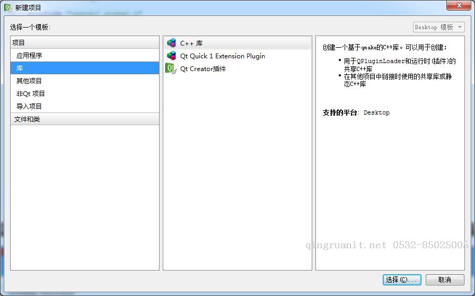Click the 文件和类 section header
Screen dimensions: 475x296
tap(85, 119)
